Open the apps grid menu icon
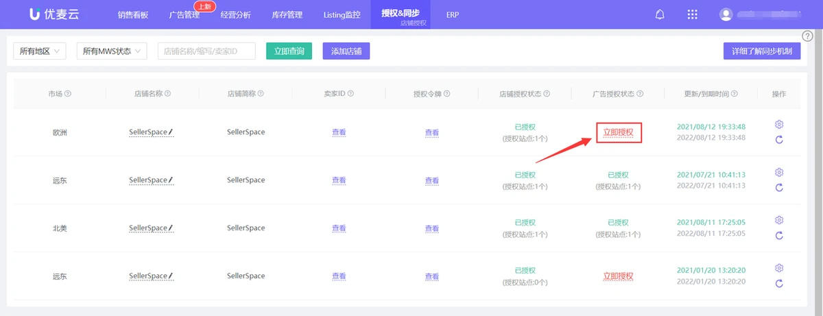Image resolution: width=823 pixels, height=316 pixels. point(693,14)
